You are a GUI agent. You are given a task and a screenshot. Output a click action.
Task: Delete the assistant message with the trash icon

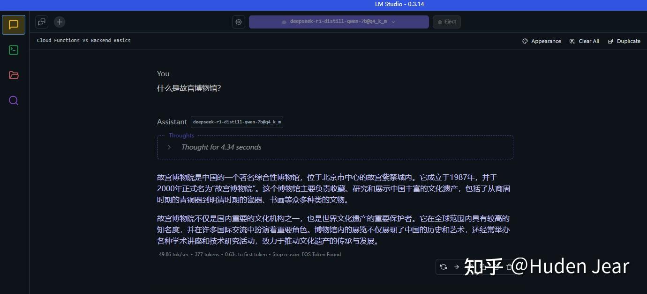click(x=509, y=267)
